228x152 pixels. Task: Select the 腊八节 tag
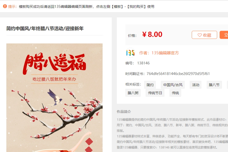[x=214, y=85]
